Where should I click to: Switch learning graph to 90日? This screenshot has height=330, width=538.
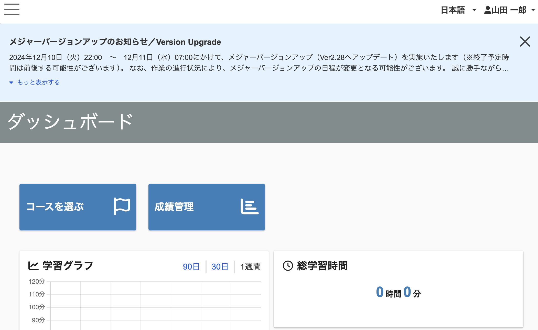(191, 267)
